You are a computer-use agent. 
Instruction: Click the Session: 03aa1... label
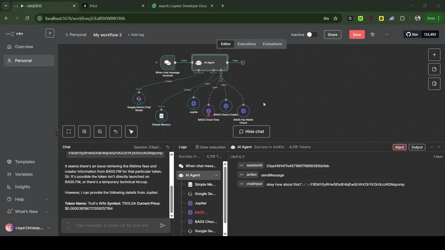coord(147,147)
